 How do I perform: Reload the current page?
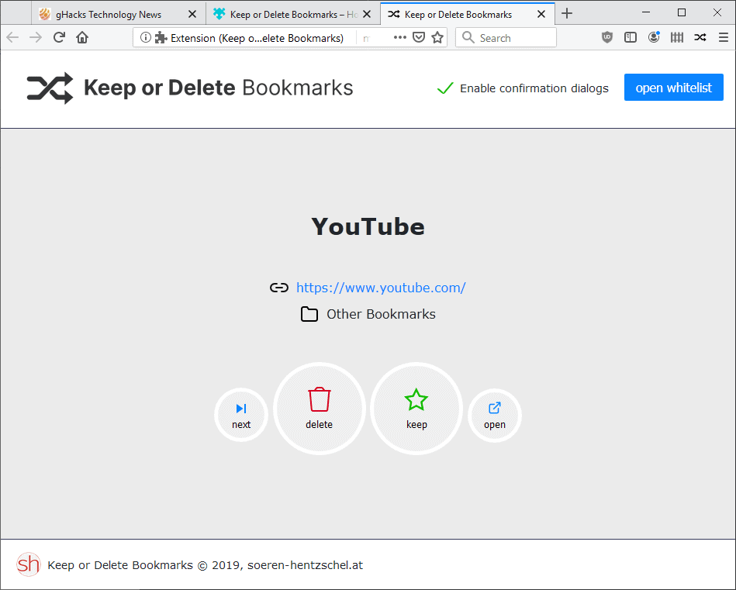[59, 37]
